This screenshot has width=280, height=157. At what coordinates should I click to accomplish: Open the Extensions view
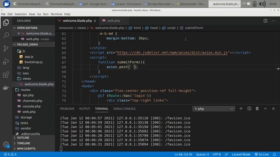(x=6, y=75)
